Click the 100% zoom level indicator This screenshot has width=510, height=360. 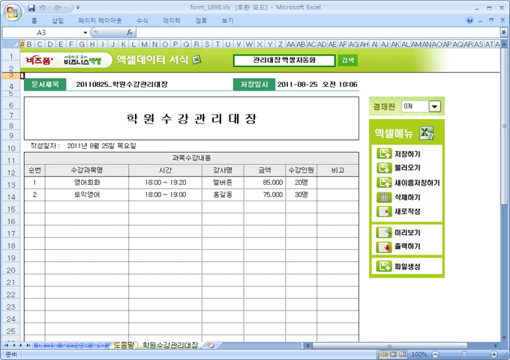click(x=419, y=355)
